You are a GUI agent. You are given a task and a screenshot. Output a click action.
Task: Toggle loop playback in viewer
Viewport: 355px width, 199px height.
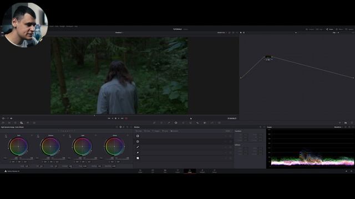tap(126, 118)
